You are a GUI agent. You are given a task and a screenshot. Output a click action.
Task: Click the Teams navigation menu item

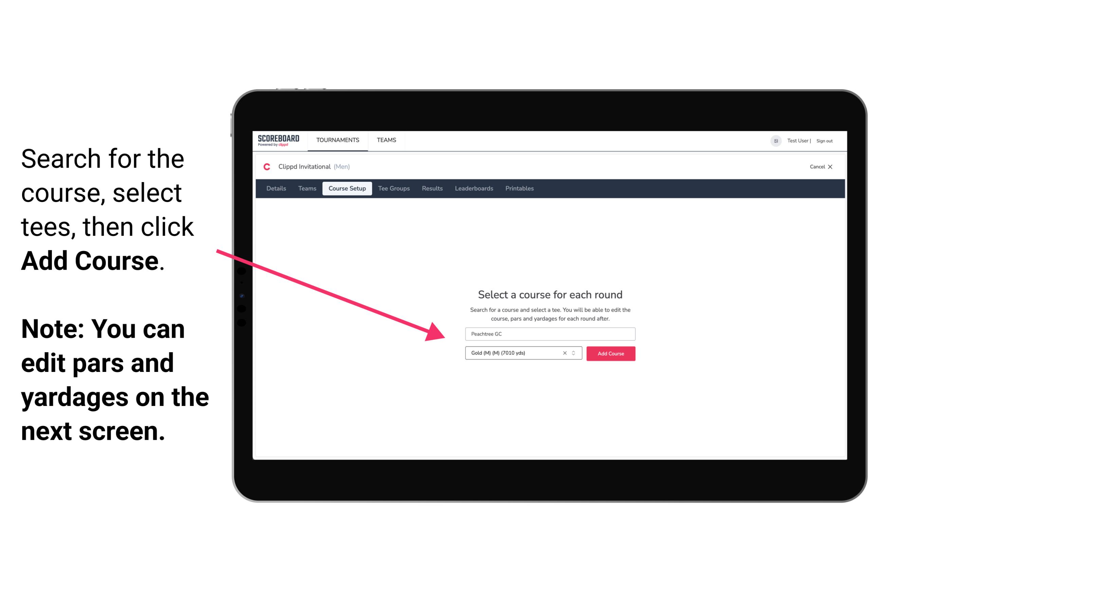[x=385, y=140]
